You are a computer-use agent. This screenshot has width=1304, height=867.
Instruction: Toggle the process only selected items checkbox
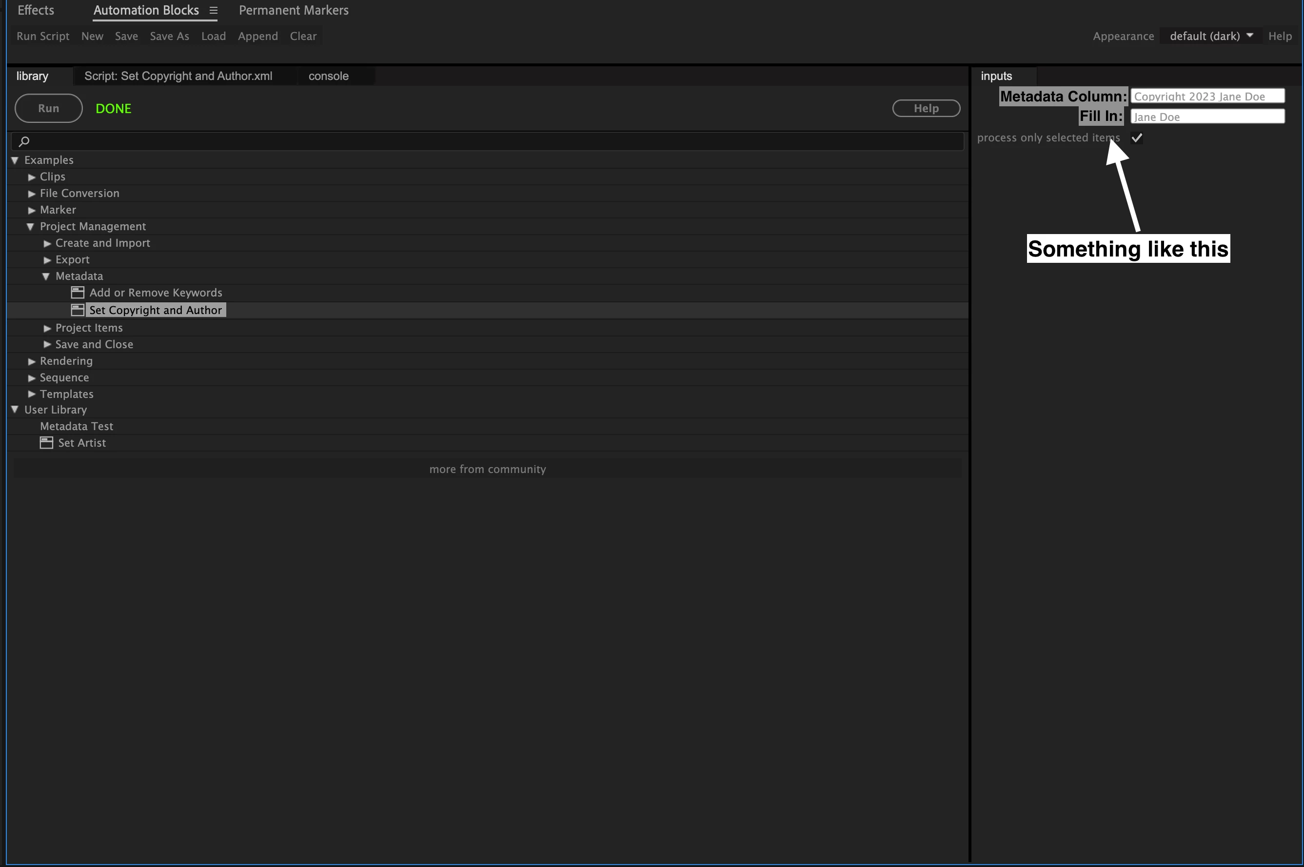tap(1136, 138)
